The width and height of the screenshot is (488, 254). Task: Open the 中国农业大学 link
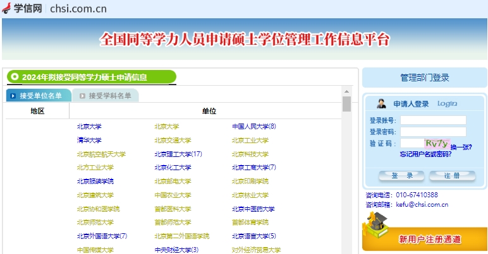tap(173, 195)
